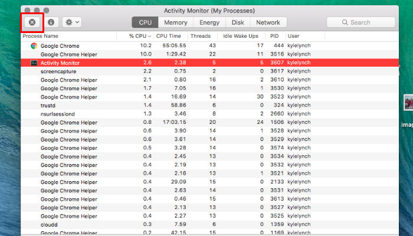Switch to the Memory tab

[175, 22]
